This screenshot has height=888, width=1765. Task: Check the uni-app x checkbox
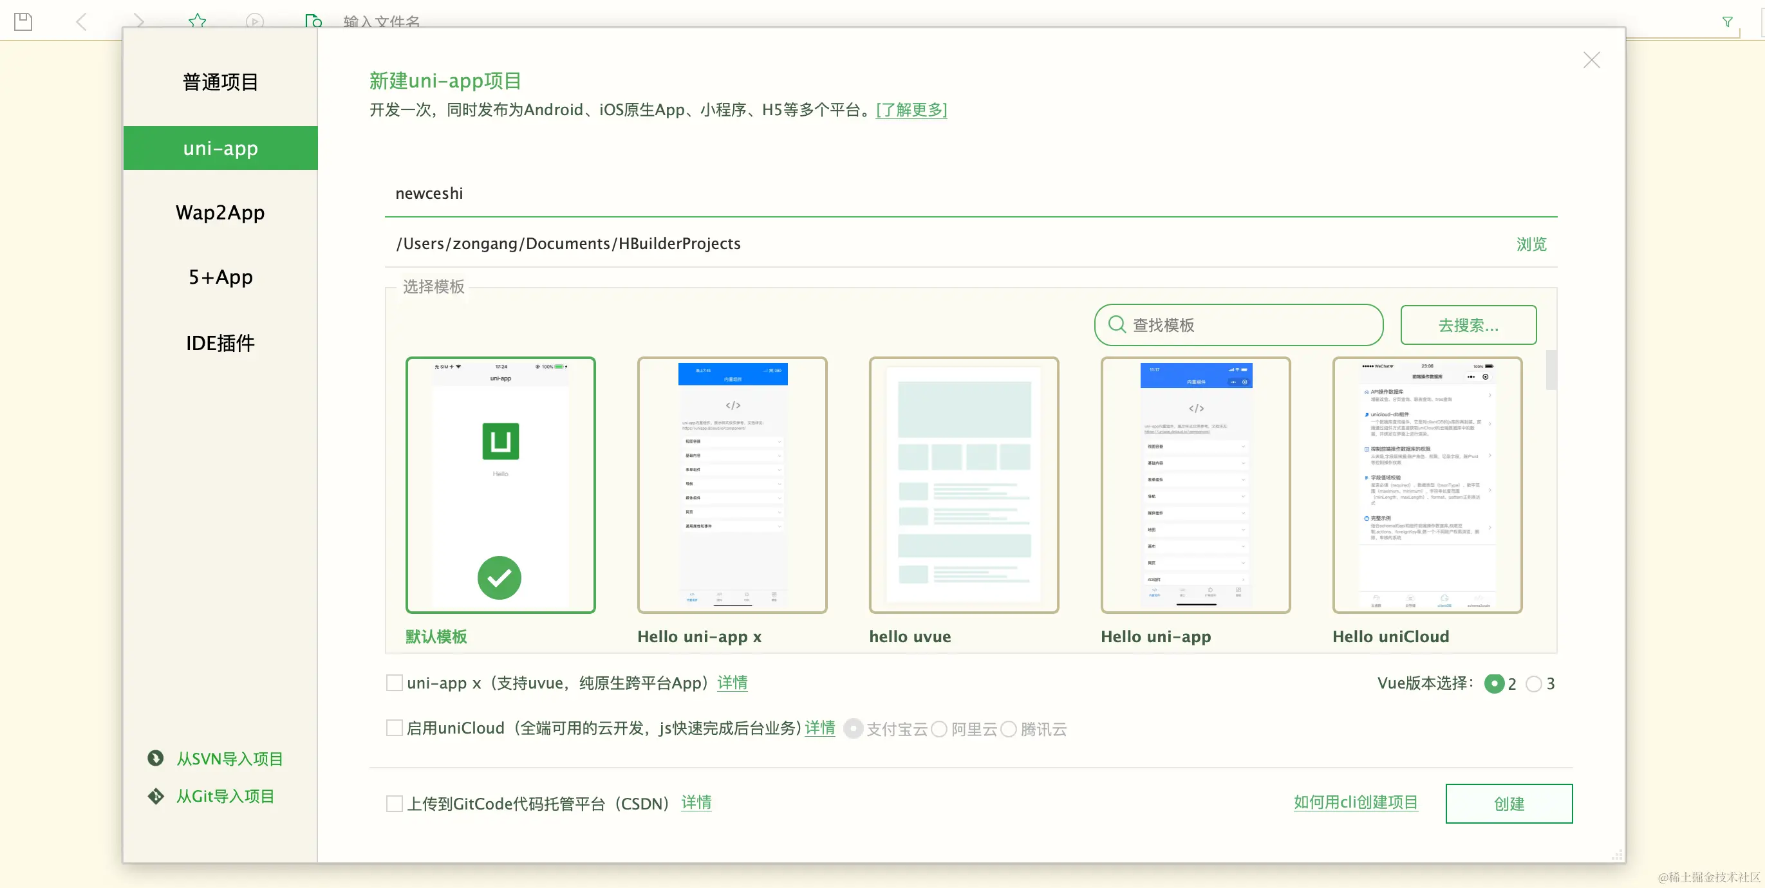tap(393, 683)
